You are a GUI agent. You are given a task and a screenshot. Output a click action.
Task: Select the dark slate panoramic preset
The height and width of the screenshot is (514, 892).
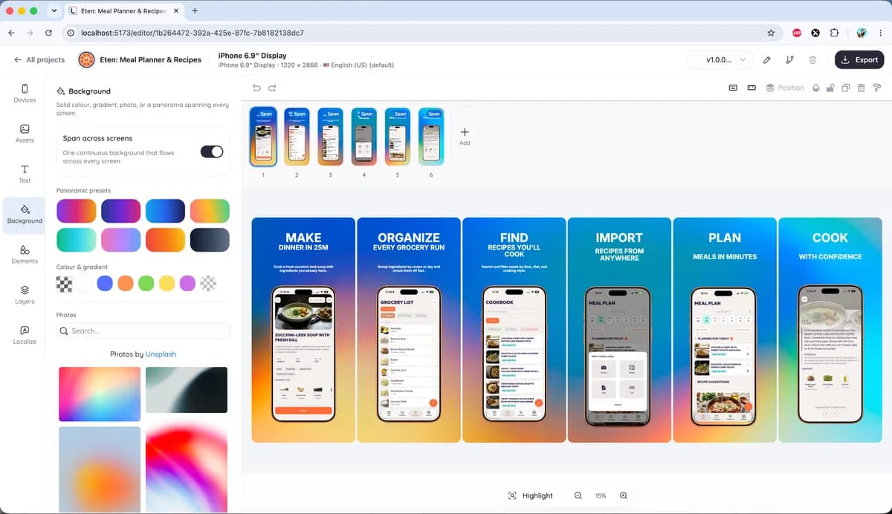(210, 240)
